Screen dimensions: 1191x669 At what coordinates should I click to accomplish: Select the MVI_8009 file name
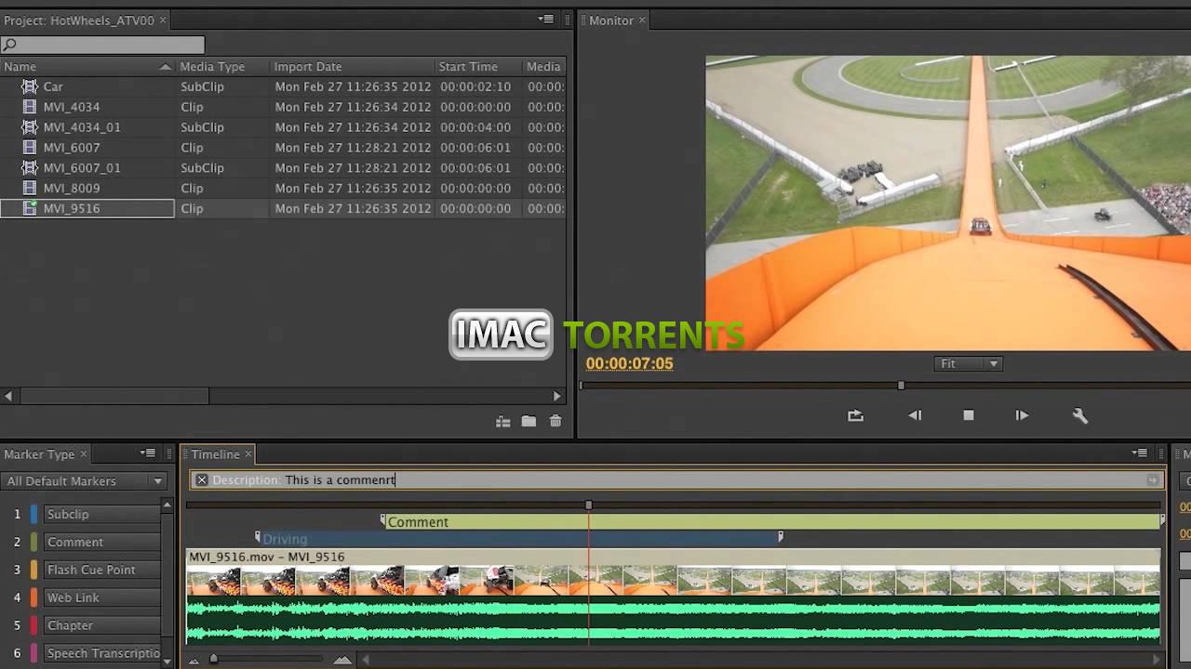tap(72, 188)
